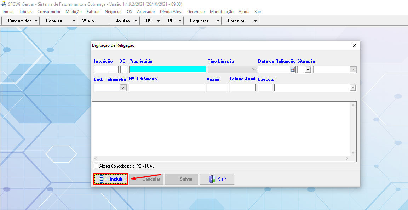This screenshot has width=408, height=210.
Task: Focus the cyan Proprietário field
Action: point(167,69)
